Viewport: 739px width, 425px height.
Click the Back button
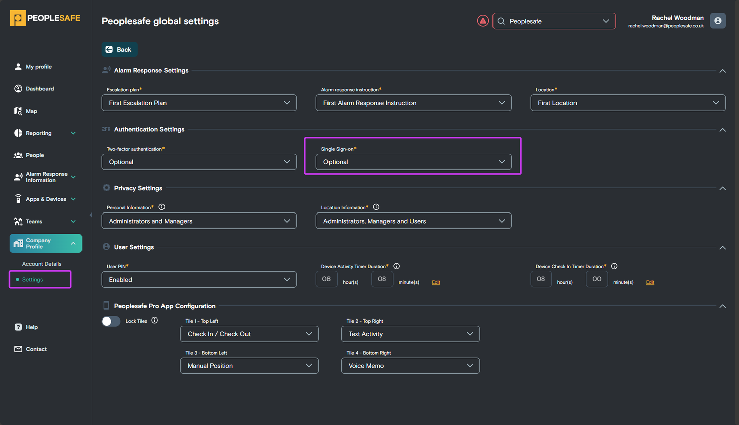tap(119, 49)
